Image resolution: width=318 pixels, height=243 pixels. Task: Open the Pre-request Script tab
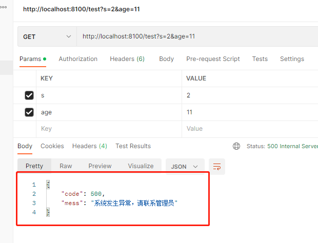point(213,59)
